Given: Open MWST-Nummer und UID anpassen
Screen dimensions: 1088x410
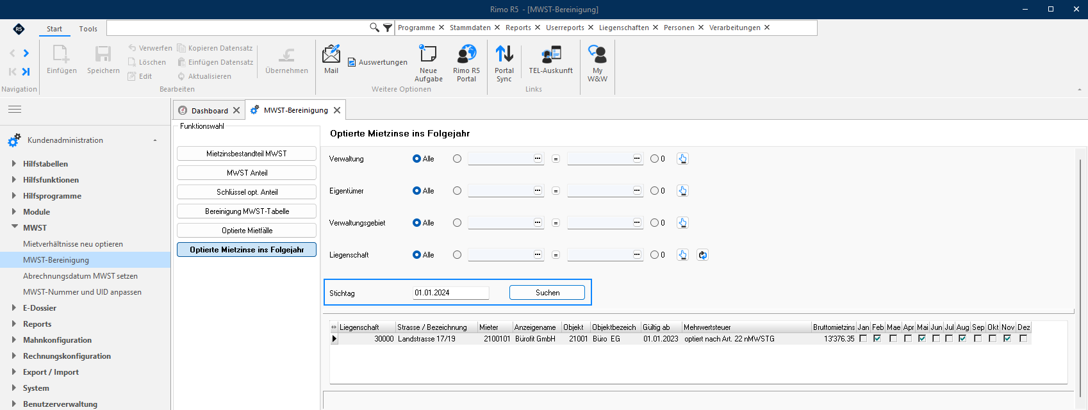Looking at the screenshot, I should (x=82, y=292).
